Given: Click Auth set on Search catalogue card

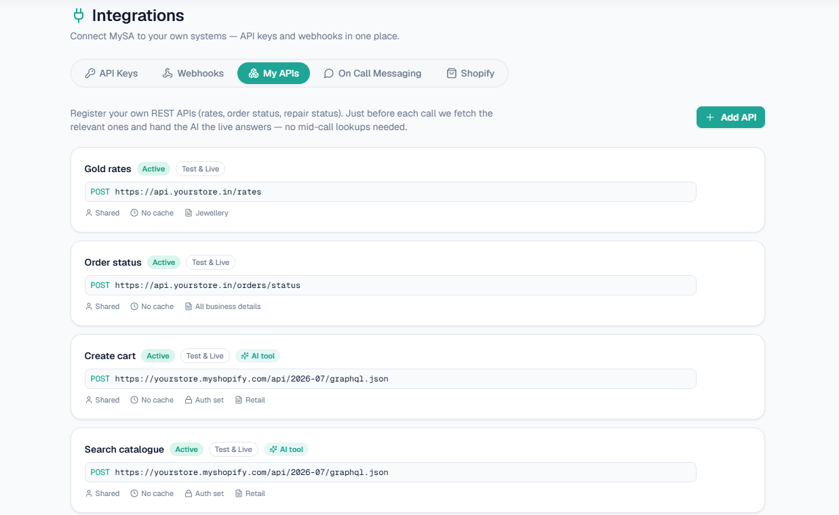Looking at the screenshot, I should (x=210, y=493).
